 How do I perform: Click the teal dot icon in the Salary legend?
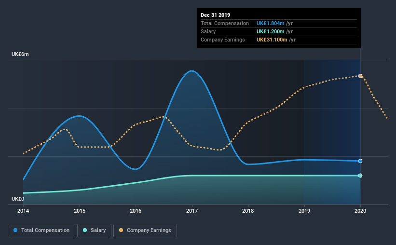tap(85, 230)
